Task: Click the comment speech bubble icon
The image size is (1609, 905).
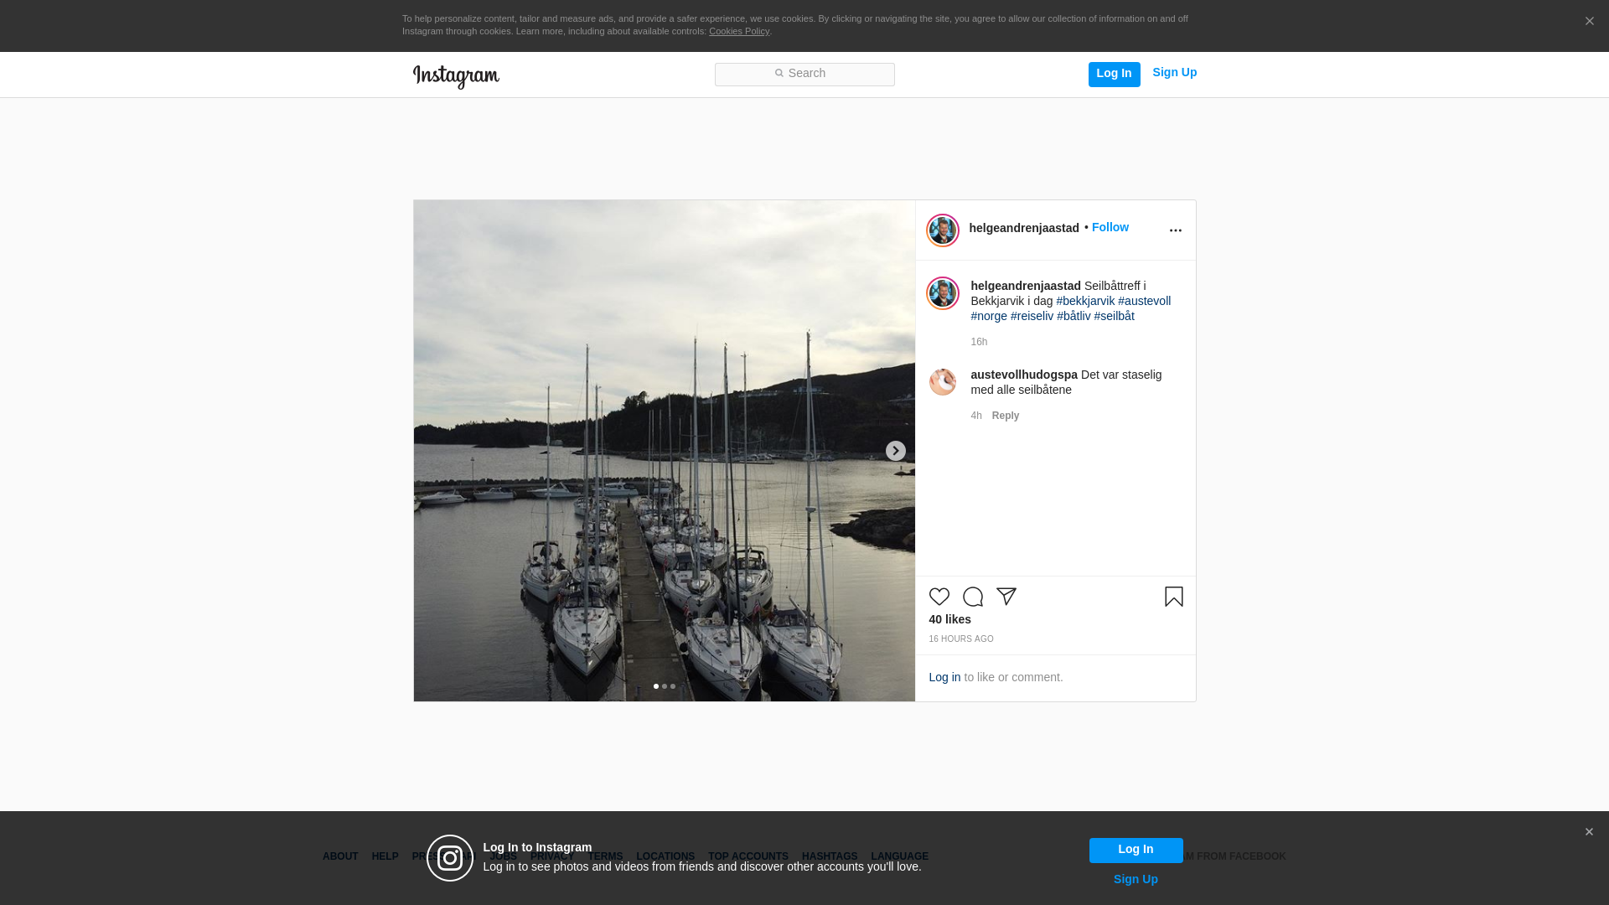Action: (x=972, y=597)
